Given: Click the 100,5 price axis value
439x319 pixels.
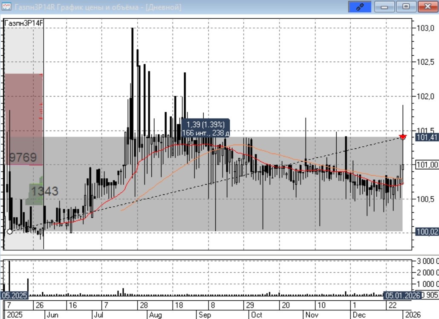Looking at the screenshot, I should point(425,199).
